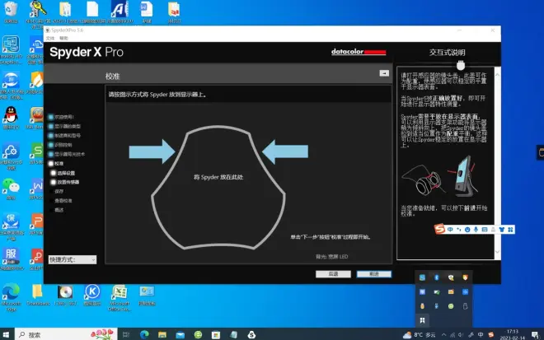Open the Microsoft Excel desktop shortcut
The height and width of the screenshot is (340, 544).
tap(119, 298)
